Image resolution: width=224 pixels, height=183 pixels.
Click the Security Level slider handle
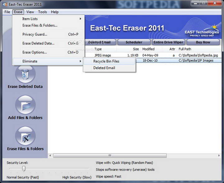click(x=24, y=168)
